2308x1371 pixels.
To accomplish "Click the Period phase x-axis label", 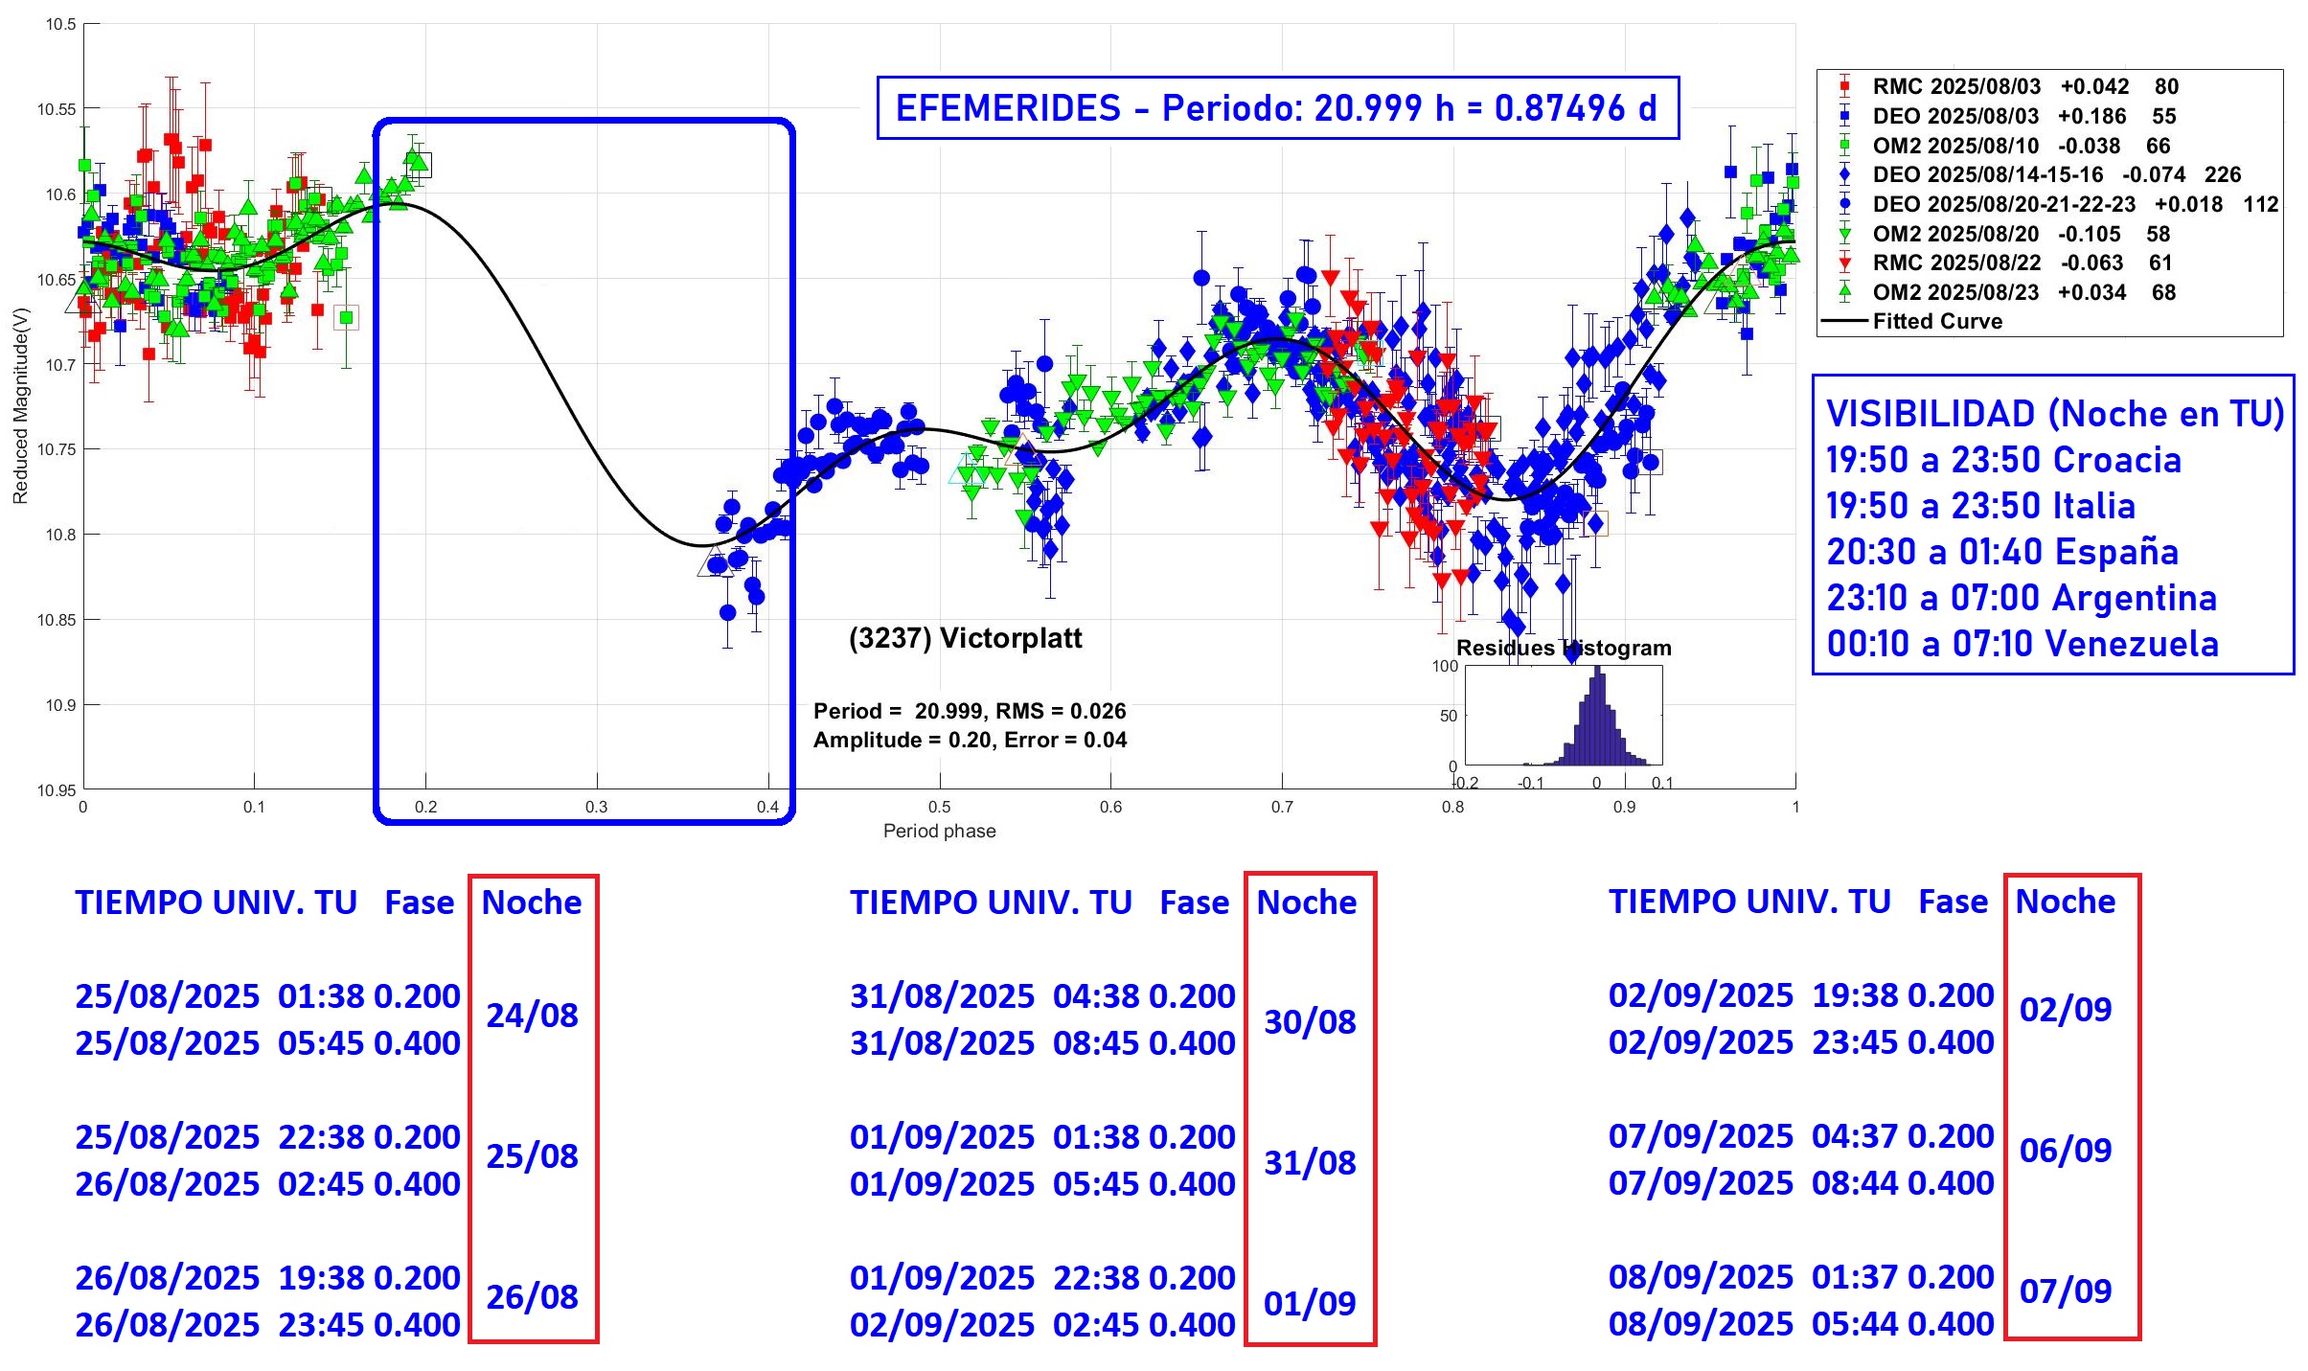I will coord(939,831).
